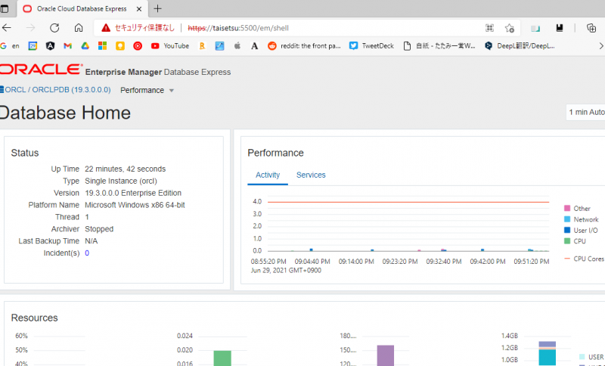Open the YouTube bookmark
The width and height of the screenshot is (605, 366).
coord(169,46)
